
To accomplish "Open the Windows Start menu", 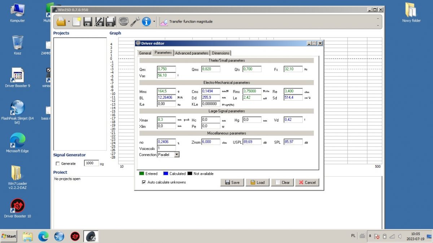I will point(9,236).
